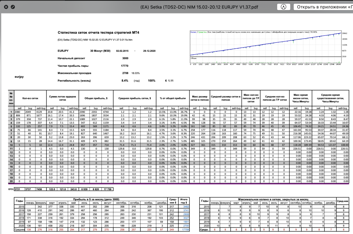Click the 'Чистая прибыль пары' label

pos(73,66)
